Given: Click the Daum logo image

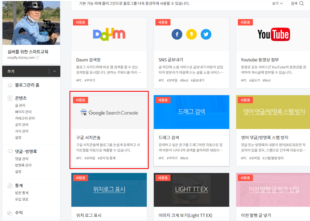Looking at the screenshot, I should click(109, 34).
